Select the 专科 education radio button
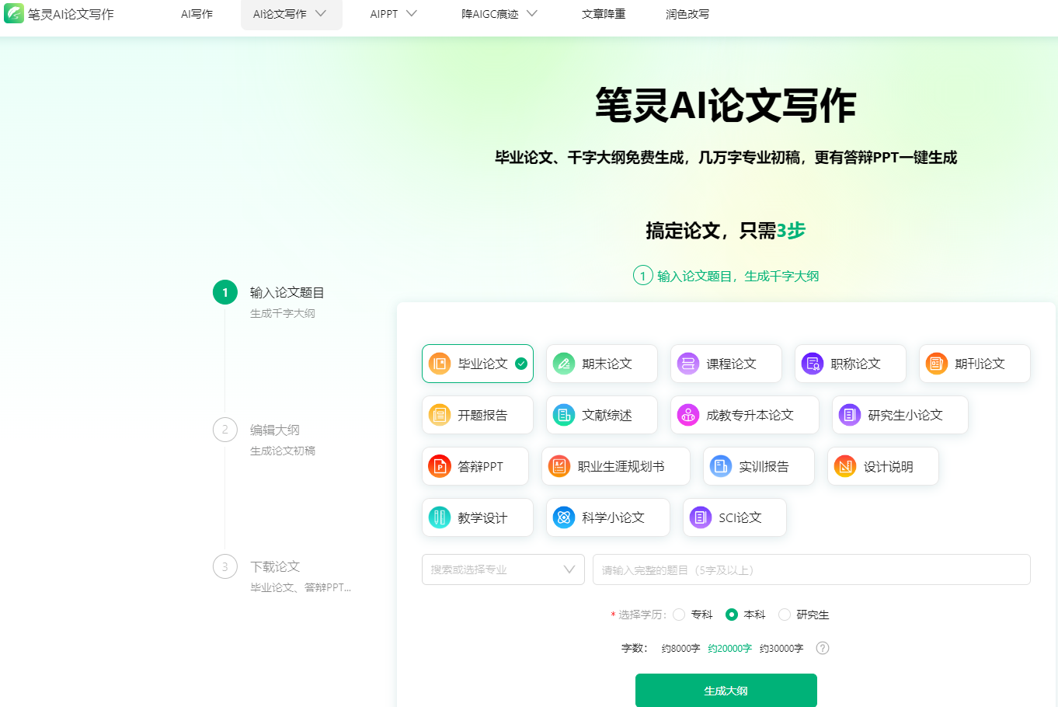The image size is (1058, 707). (x=679, y=615)
